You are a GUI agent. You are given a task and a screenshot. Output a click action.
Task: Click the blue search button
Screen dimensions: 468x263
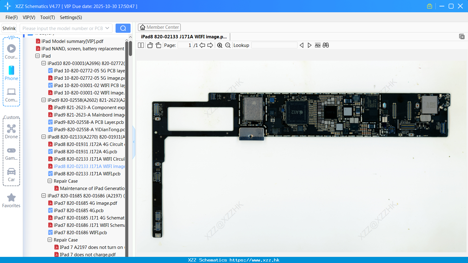123,28
